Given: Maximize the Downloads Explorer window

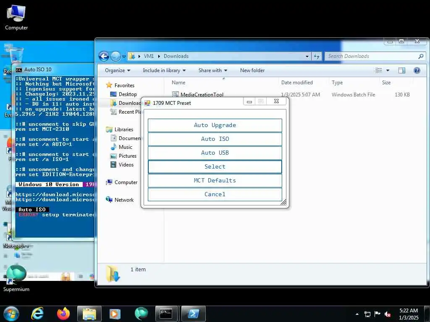Looking at the screenshot, I should [x=401, y=42].
